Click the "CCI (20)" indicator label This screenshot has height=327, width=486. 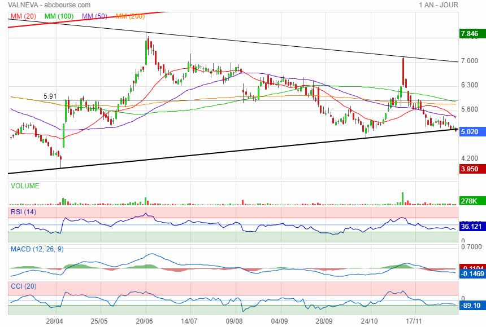coord(24,286)
